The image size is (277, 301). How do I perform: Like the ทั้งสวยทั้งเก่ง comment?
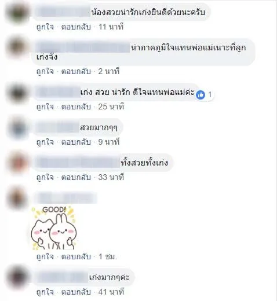pyautogui.click(x=45, y=177)
